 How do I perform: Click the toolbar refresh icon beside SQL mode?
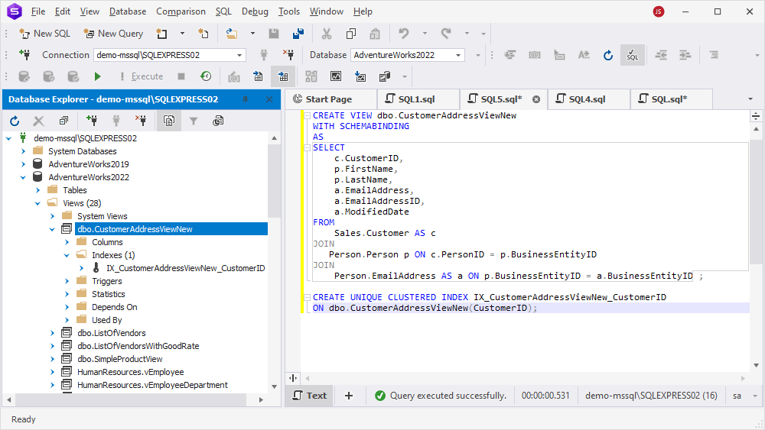coord(608,55)
